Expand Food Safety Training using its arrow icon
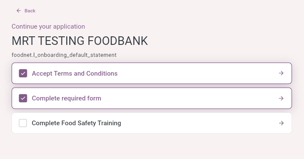 (281, 123)
